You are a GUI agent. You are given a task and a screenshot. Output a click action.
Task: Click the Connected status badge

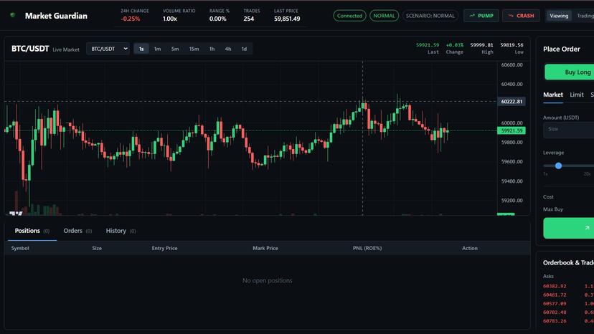(349, 16)
